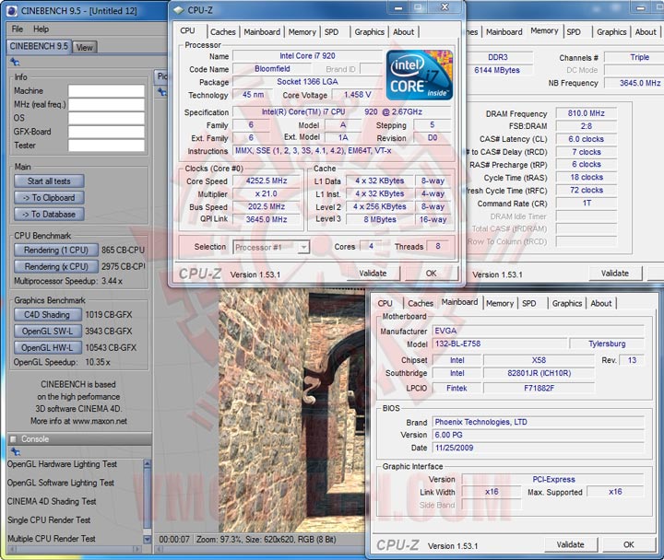Click the 2975 CB-CPU score
This screenshot has width=664, height=560.
pos(124,266)
